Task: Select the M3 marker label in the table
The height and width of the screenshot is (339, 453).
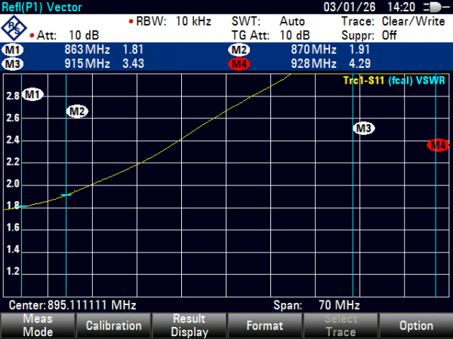Action: click(x=13, y=63)
